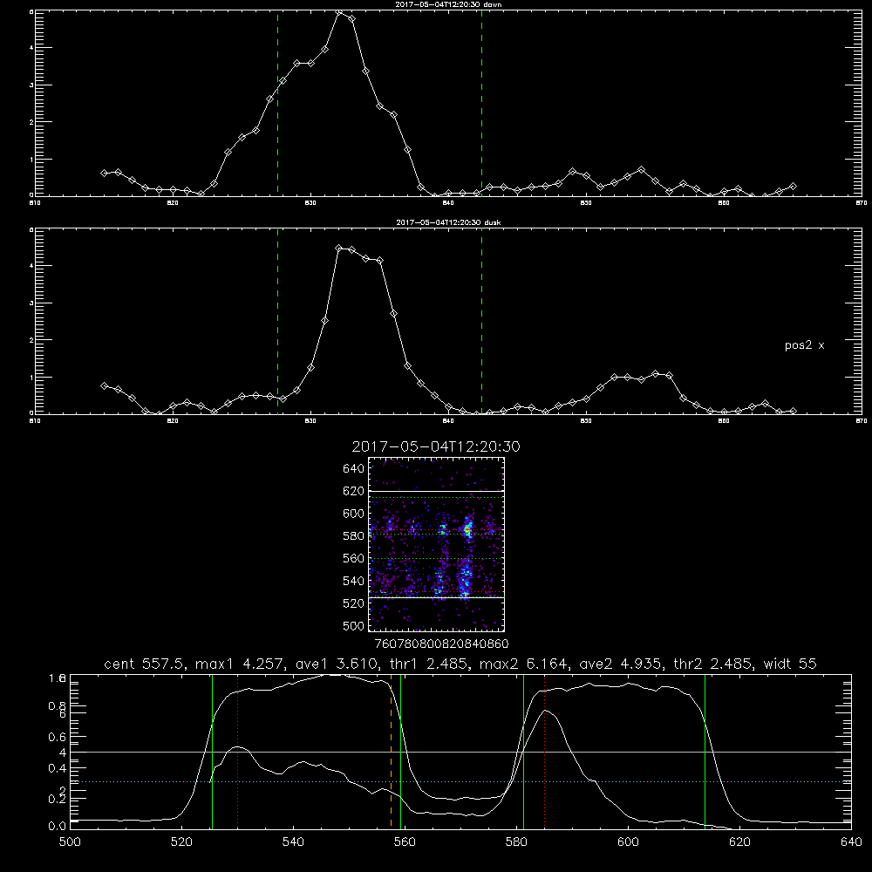Click the image y-axis label 620

point(354,491)
